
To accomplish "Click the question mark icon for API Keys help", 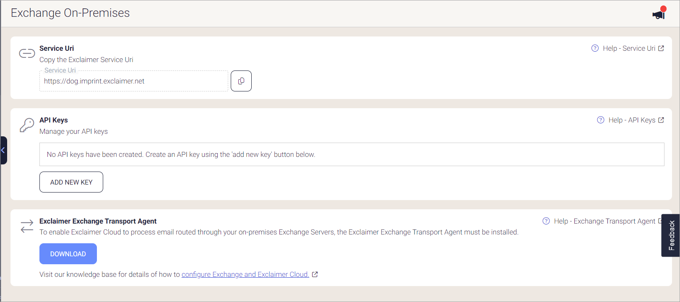I will point(600,120).
